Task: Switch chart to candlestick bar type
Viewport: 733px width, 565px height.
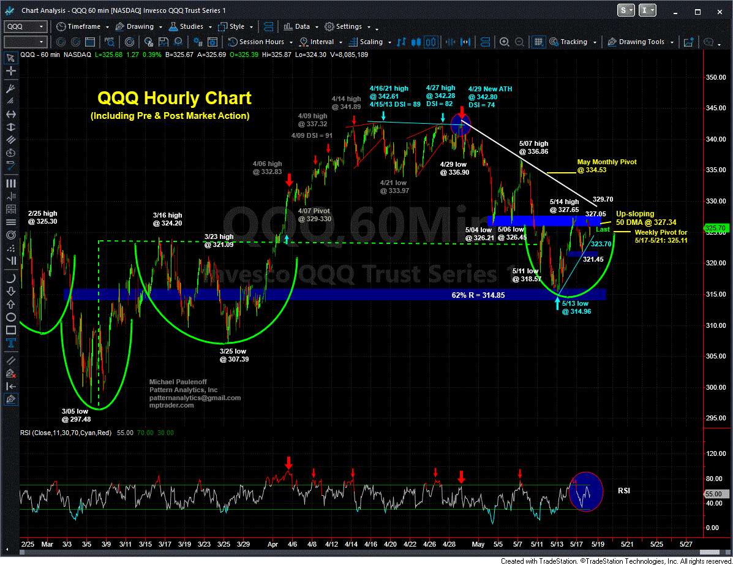Action: tap(416, 42)
